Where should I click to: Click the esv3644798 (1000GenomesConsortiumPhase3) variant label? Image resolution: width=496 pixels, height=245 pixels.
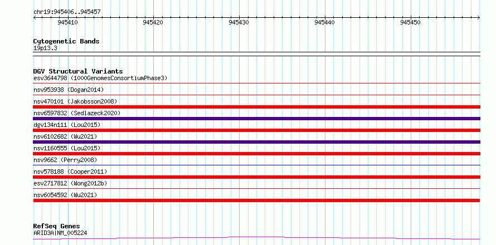tap(100, 78)
